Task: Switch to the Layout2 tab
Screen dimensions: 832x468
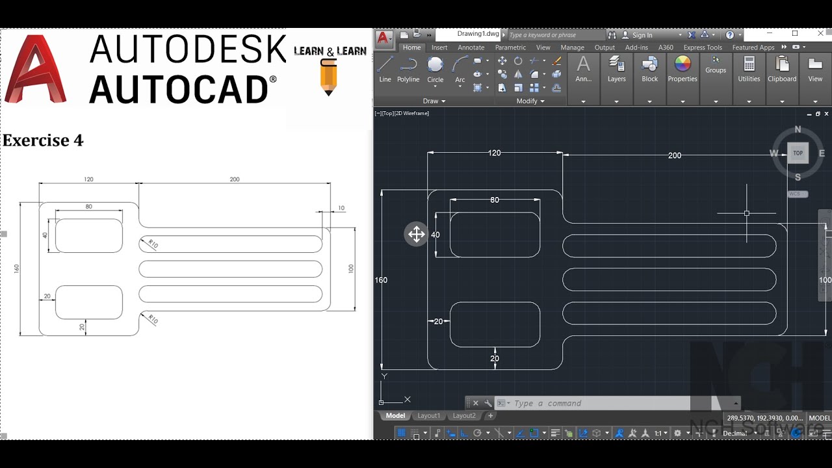Action: pos(464,416)
